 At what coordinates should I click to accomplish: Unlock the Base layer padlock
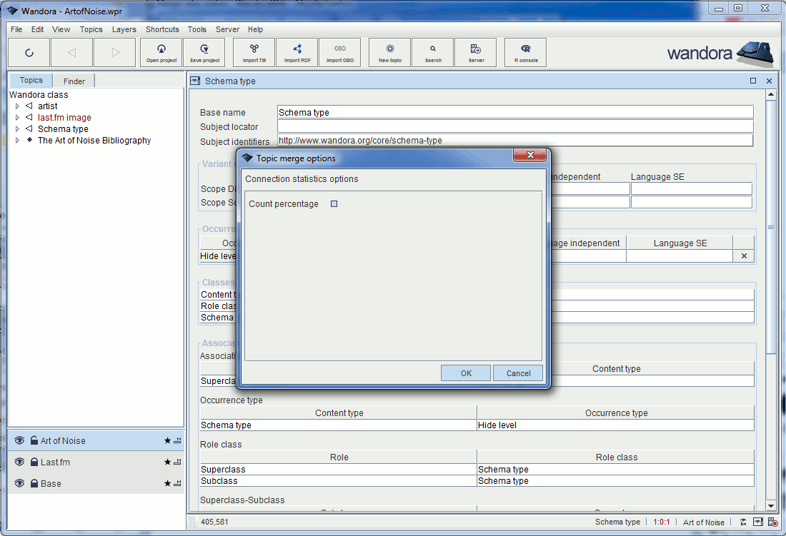(33, 483)
